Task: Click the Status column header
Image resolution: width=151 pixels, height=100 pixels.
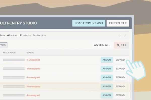Action: tap(30, 53)
